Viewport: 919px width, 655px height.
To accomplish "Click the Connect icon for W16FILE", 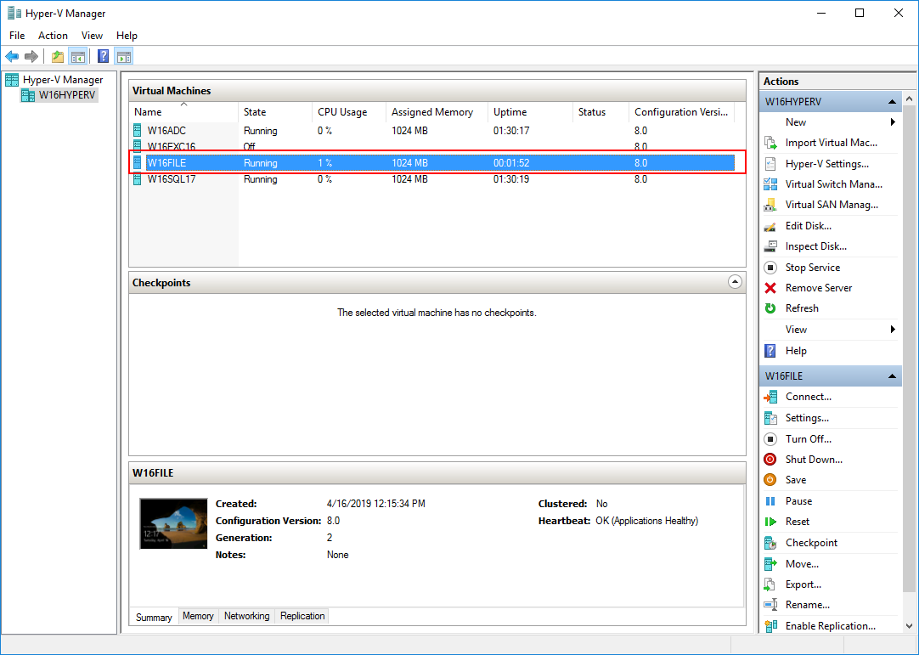I will tap(770, 397).
